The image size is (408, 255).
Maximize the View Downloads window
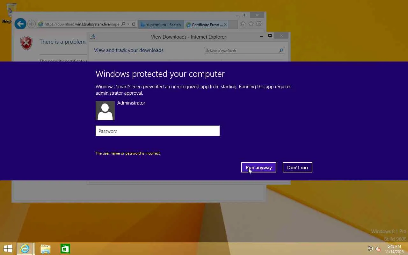pos(270,36)
